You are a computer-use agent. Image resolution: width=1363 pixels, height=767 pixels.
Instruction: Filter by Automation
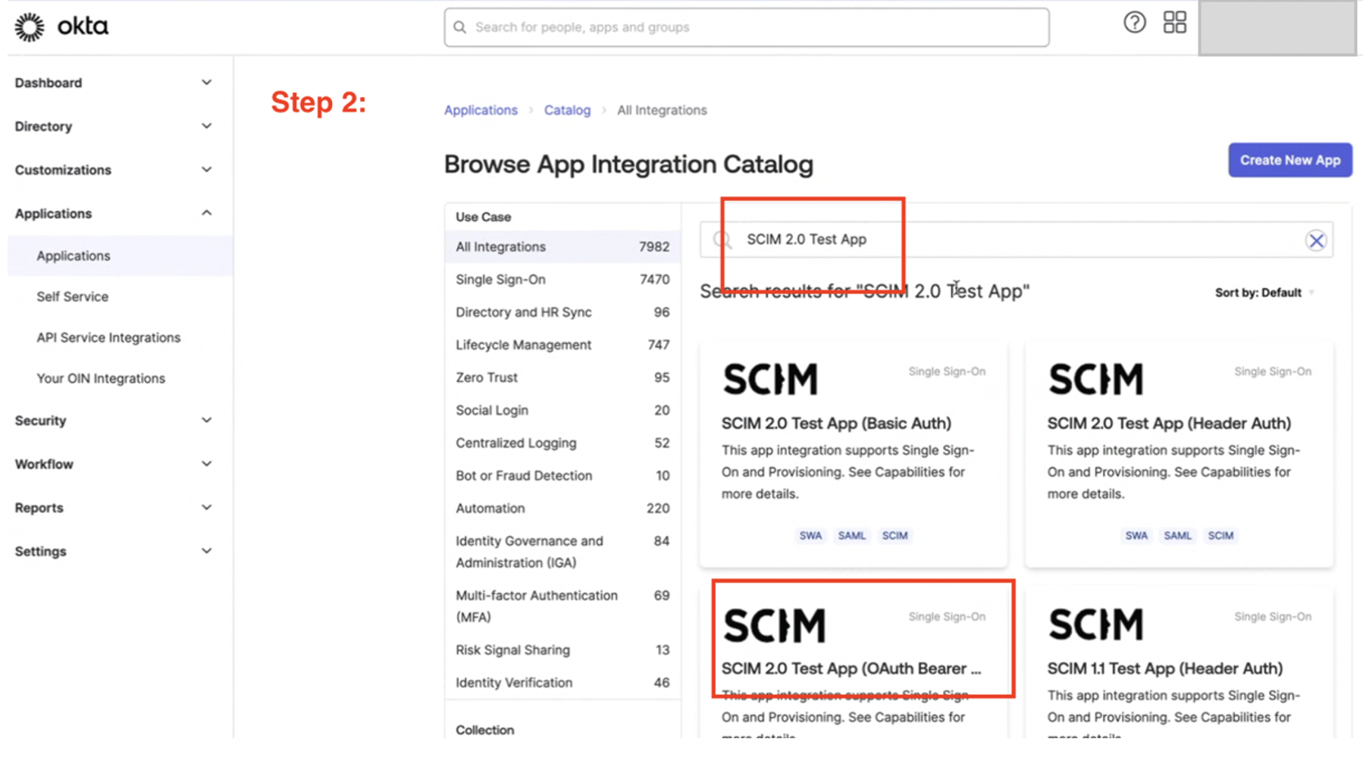(x=562, y=508)
